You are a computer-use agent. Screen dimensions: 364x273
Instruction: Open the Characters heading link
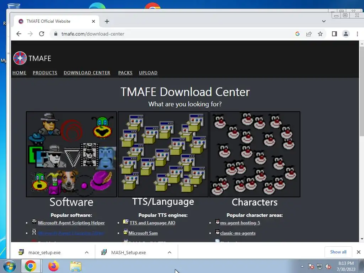coord(255,202)
